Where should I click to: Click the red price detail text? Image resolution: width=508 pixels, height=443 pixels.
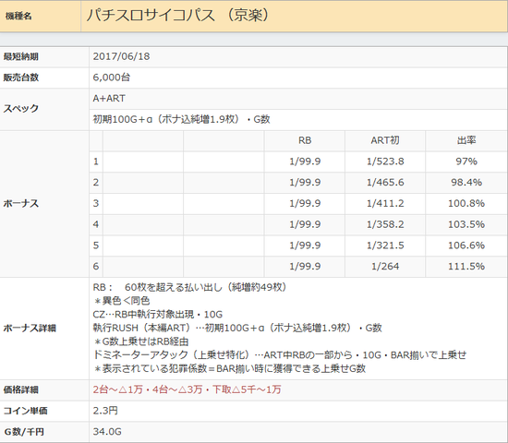[187, 389]
